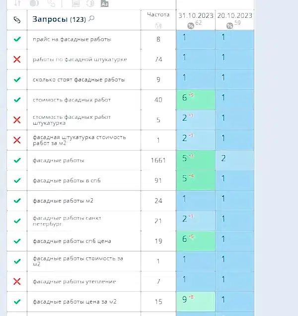Image resolution: width=298 pixels, height=316 pixels.
Task: Click the sort arrows toolbar icon
Action: tap(17, 3)
